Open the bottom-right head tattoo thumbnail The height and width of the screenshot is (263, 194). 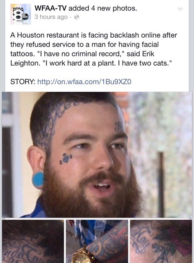pos(161,242)
